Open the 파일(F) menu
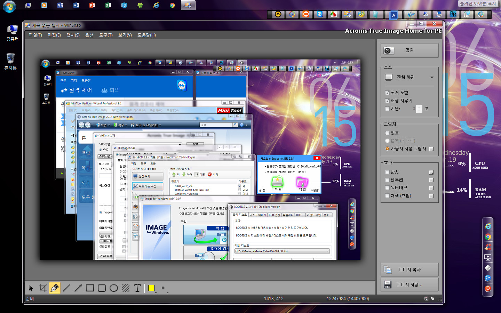This screenshot has height=313, width=501. click(35, 35)
